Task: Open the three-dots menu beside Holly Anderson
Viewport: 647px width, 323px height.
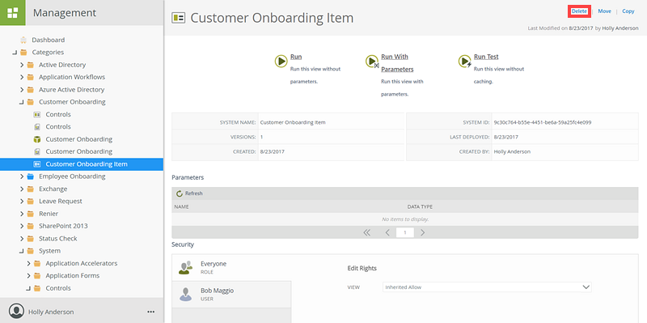Action: click(151, 312)
